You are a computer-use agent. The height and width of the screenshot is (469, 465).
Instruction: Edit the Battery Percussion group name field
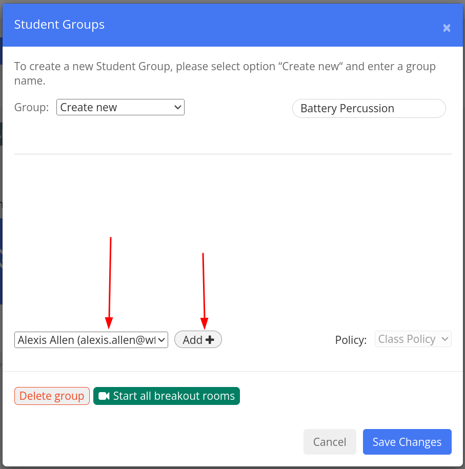369,108
